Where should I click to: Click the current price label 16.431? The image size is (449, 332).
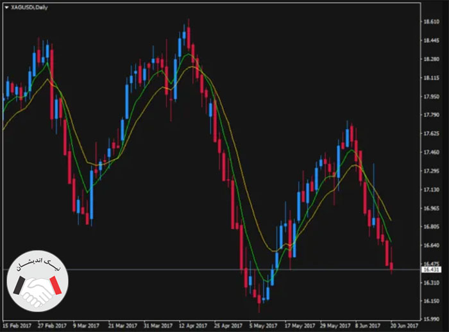(x=432, y=270)
